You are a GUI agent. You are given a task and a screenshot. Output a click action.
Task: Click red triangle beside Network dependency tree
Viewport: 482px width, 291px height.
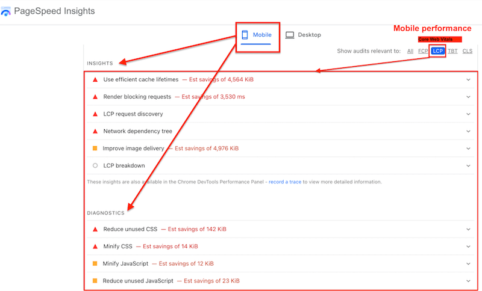(95, 131)
